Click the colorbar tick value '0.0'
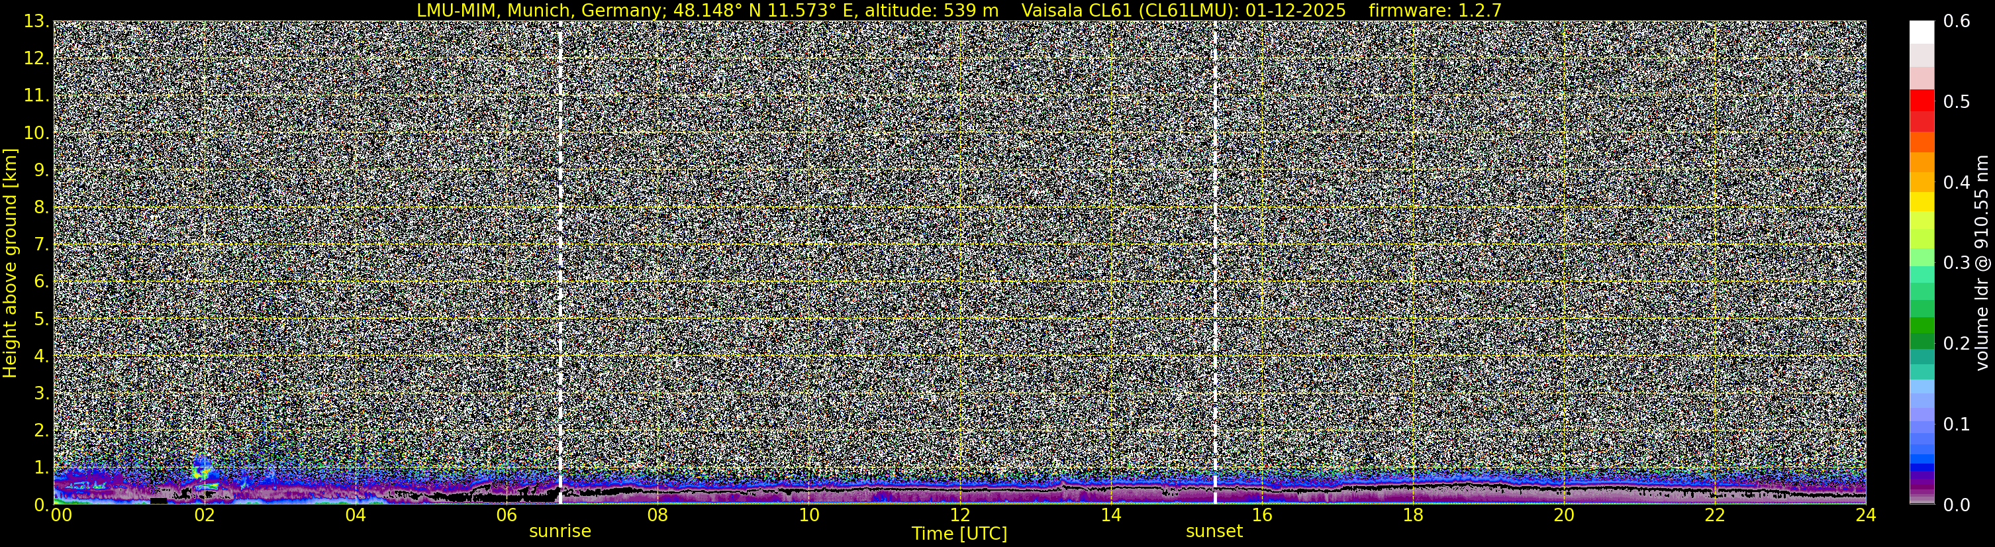 tap(1957, 505)
